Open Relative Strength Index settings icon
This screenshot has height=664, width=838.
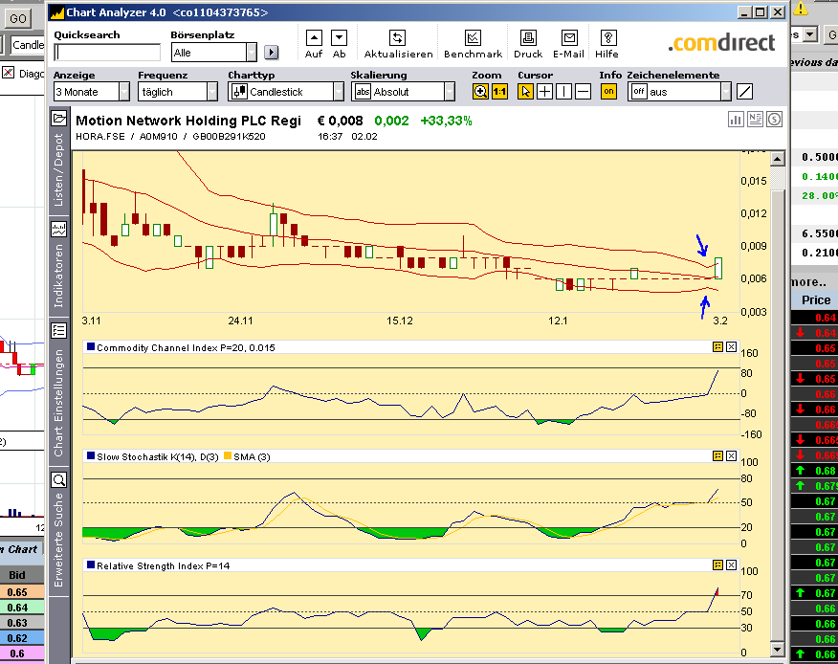pyautogui.click(x=717, y=565)
